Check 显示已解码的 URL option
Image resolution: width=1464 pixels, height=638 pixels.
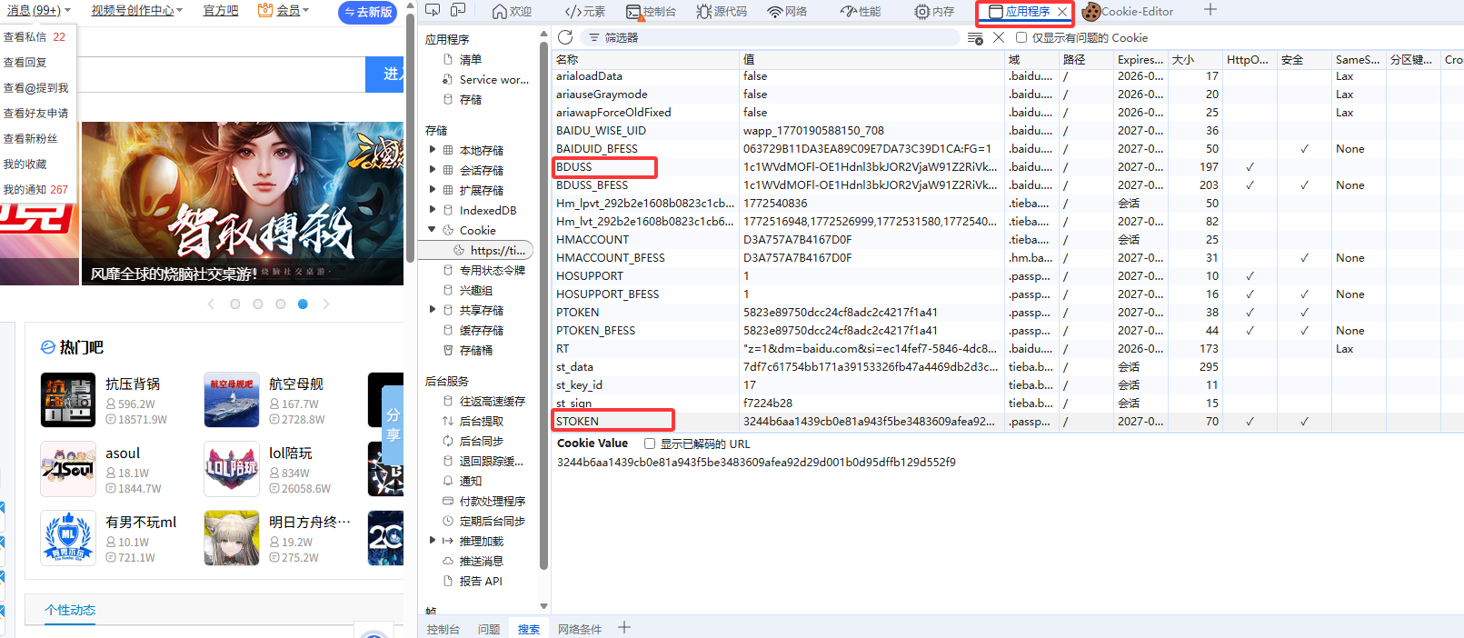coord(650,444)
